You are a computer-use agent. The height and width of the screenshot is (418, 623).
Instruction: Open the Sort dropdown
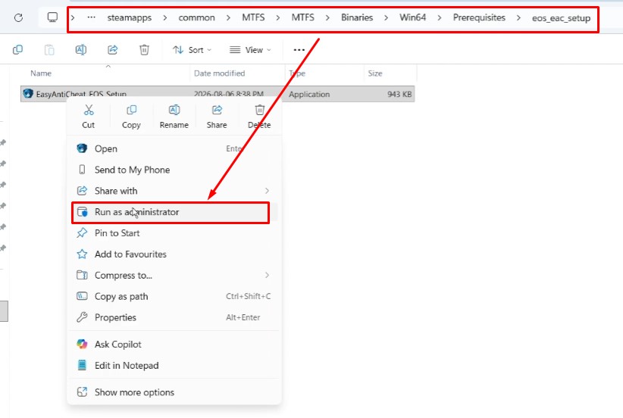pyautogui.click(x=192, y=50)
